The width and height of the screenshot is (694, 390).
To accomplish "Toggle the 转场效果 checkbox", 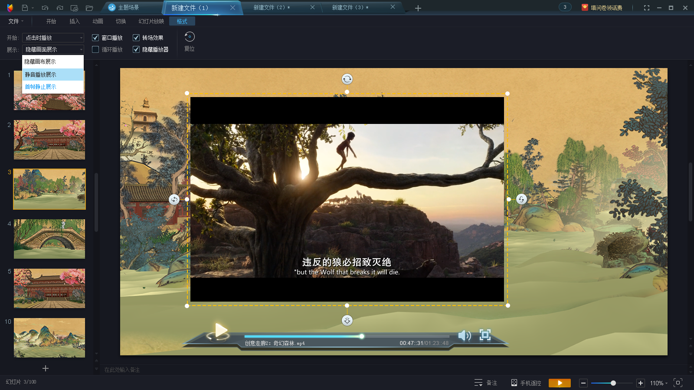I will coord(136,38).
